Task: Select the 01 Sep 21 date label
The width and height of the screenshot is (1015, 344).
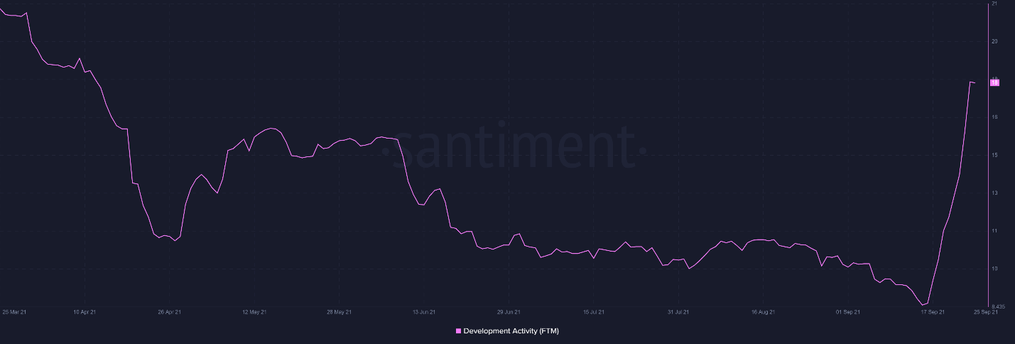Action: [848, 312]
